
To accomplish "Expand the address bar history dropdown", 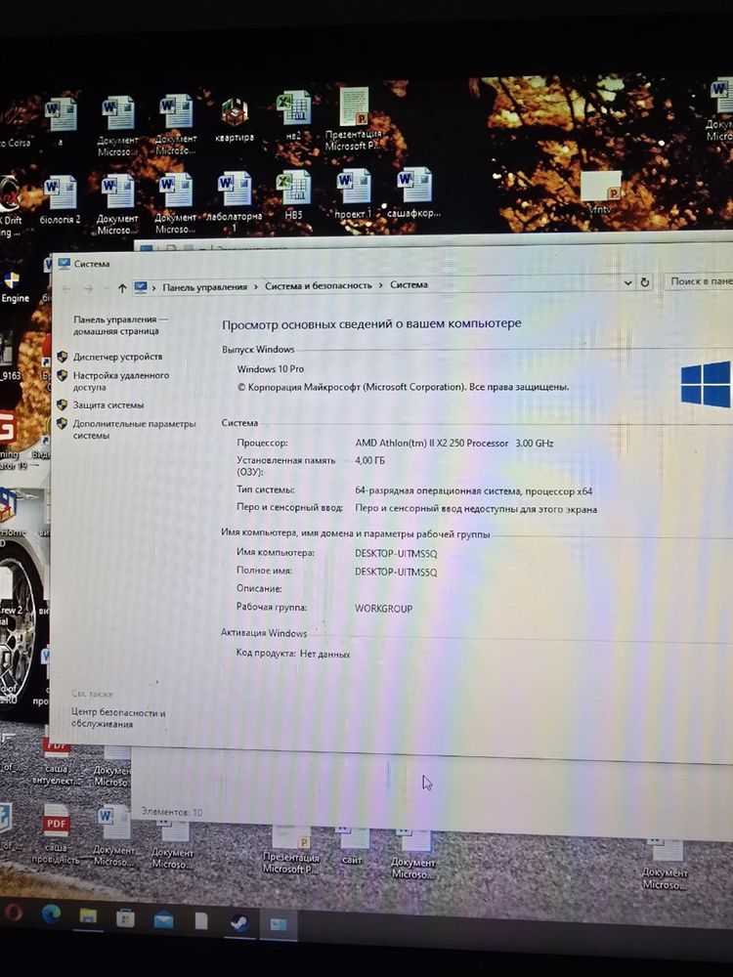I will [627, 282].
